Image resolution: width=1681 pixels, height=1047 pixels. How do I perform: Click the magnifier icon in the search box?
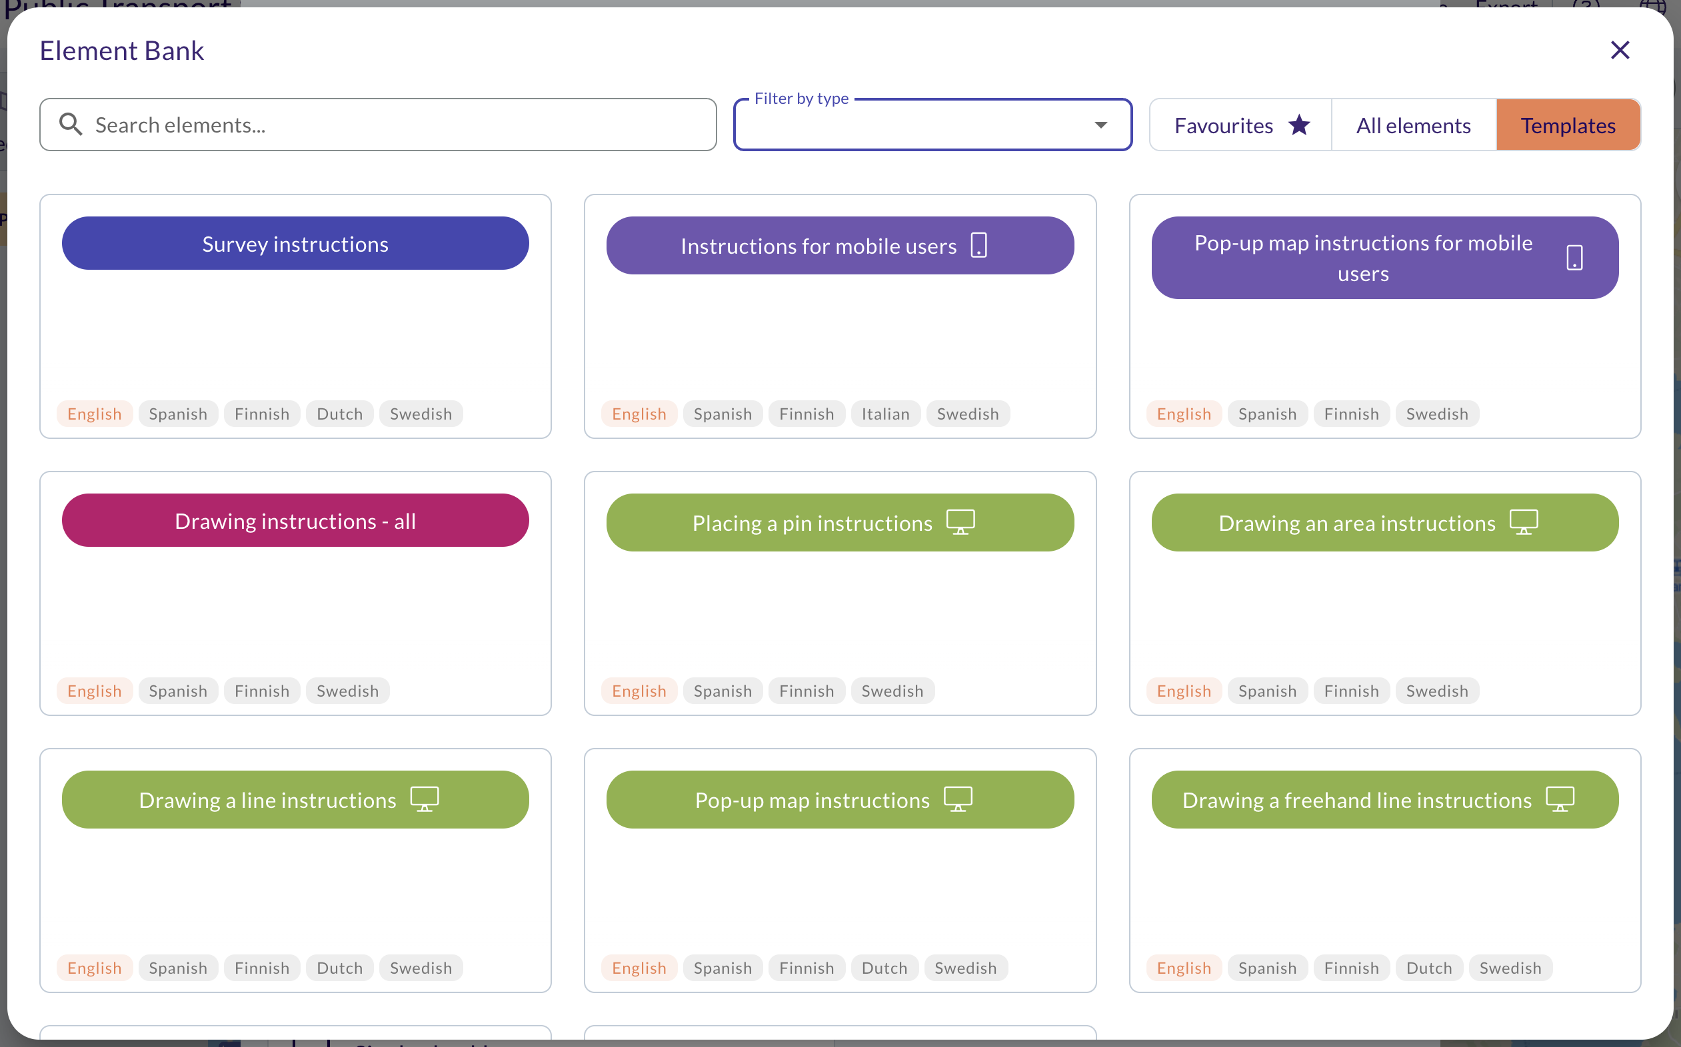click(x=70, y=125)
